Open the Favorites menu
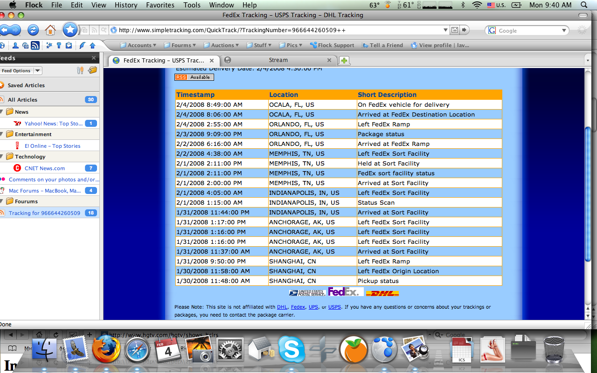 coord(161,5)
